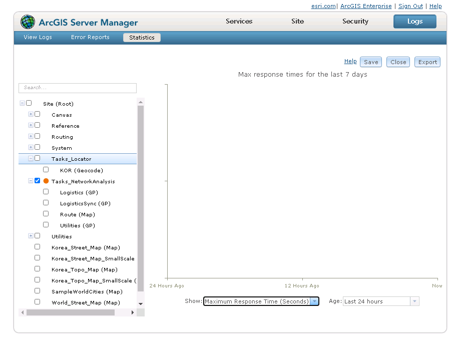
Task: Check the Utilities folder checkbox
Action: pyautogui.click(x=37, y=236)
